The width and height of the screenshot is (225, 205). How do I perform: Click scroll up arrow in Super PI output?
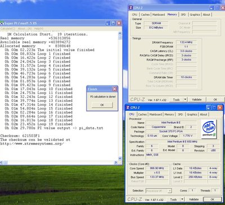click(x=120, y=34)
